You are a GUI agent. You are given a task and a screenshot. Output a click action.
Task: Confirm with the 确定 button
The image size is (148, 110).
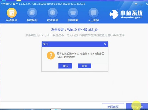65,66
